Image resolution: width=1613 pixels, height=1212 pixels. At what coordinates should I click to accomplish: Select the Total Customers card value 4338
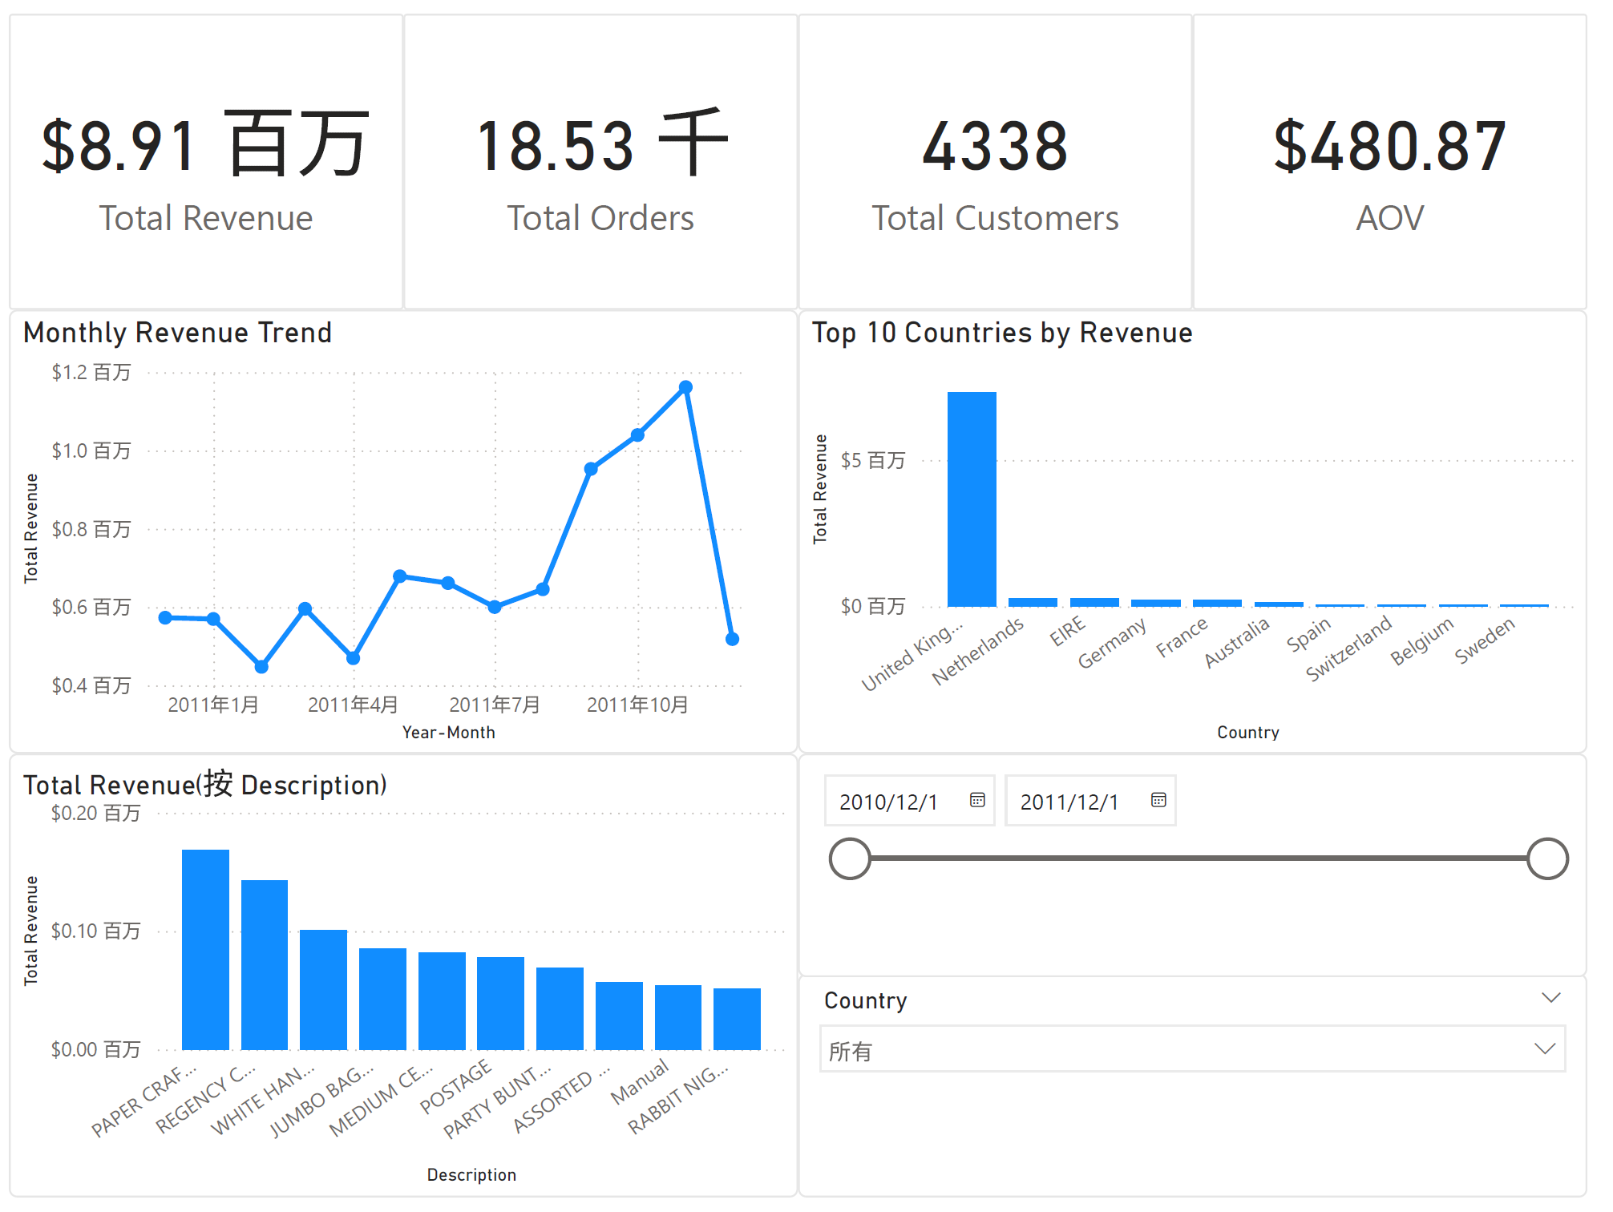(x=995, y=147)
